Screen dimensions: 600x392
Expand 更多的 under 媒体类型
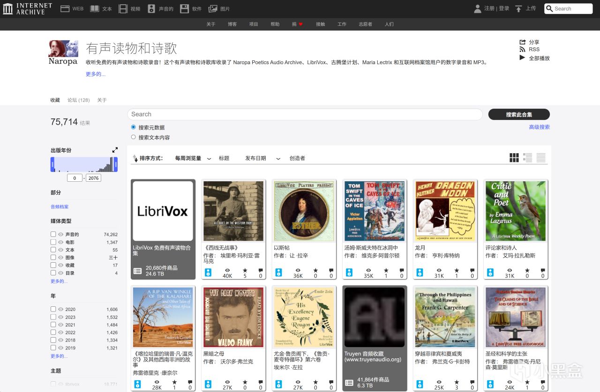click(59, 281)
